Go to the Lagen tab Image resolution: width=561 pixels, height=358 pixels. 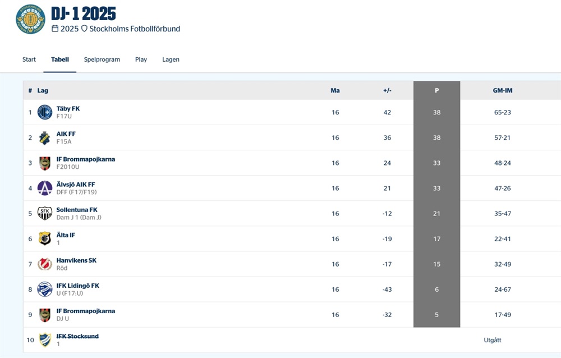click(x=171, y=59)
